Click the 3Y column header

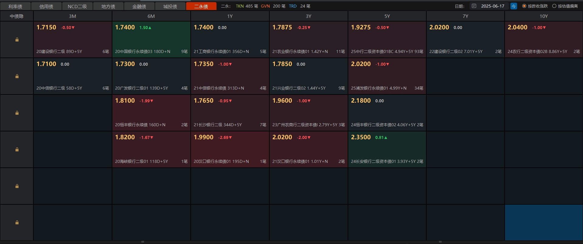pos(309,16)
